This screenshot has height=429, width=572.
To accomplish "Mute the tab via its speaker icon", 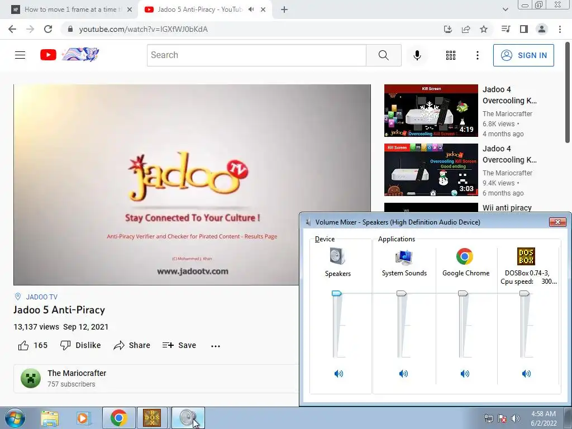I will 251,9.
